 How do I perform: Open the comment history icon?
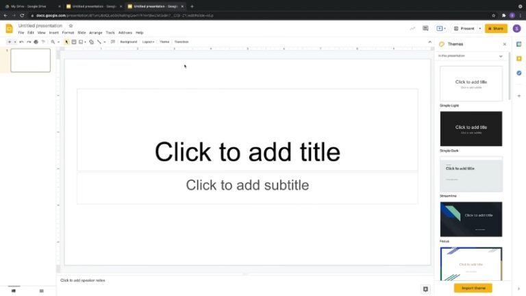pyautogui.click(x=425, y=28)
